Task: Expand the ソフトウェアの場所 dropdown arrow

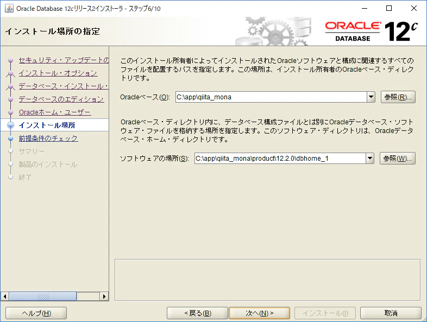Action: pyautogui.click(x=370, y=158)
